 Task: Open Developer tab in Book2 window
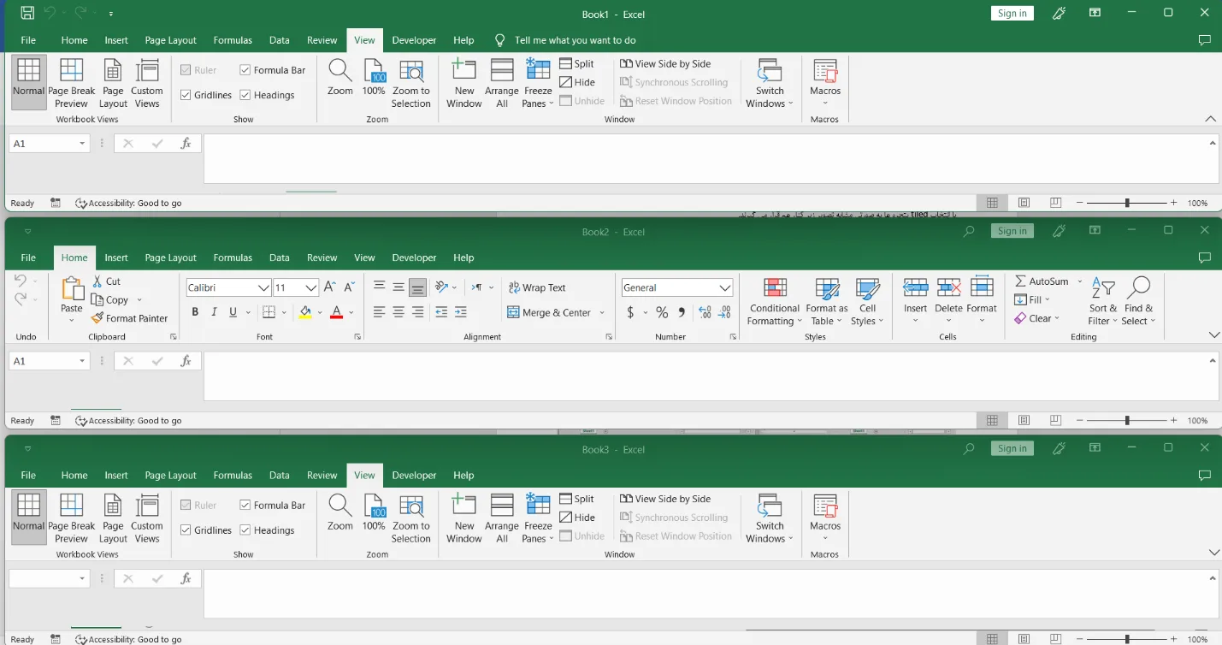point(414,257)
